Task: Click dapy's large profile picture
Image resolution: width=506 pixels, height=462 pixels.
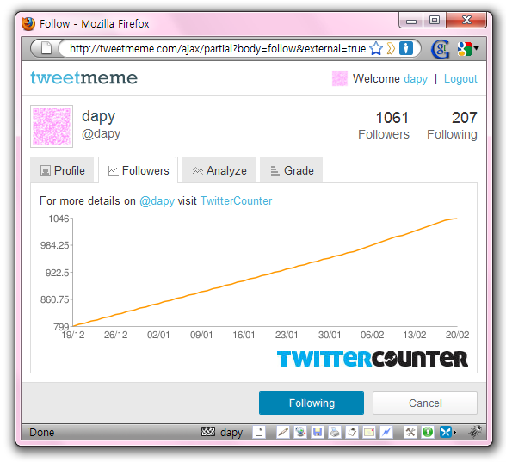Action: (x=52, y=126)
